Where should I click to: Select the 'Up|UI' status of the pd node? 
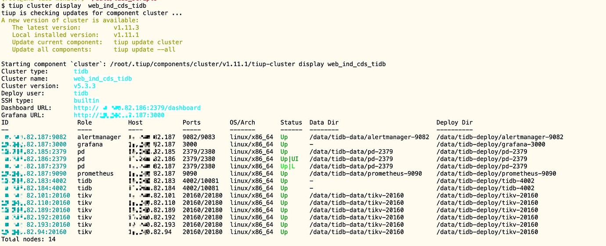click(289, 159)
